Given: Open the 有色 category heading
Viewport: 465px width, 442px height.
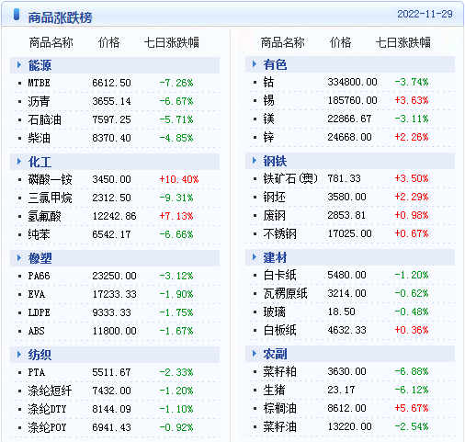Looking at the screenshot, I should [275, 64].
